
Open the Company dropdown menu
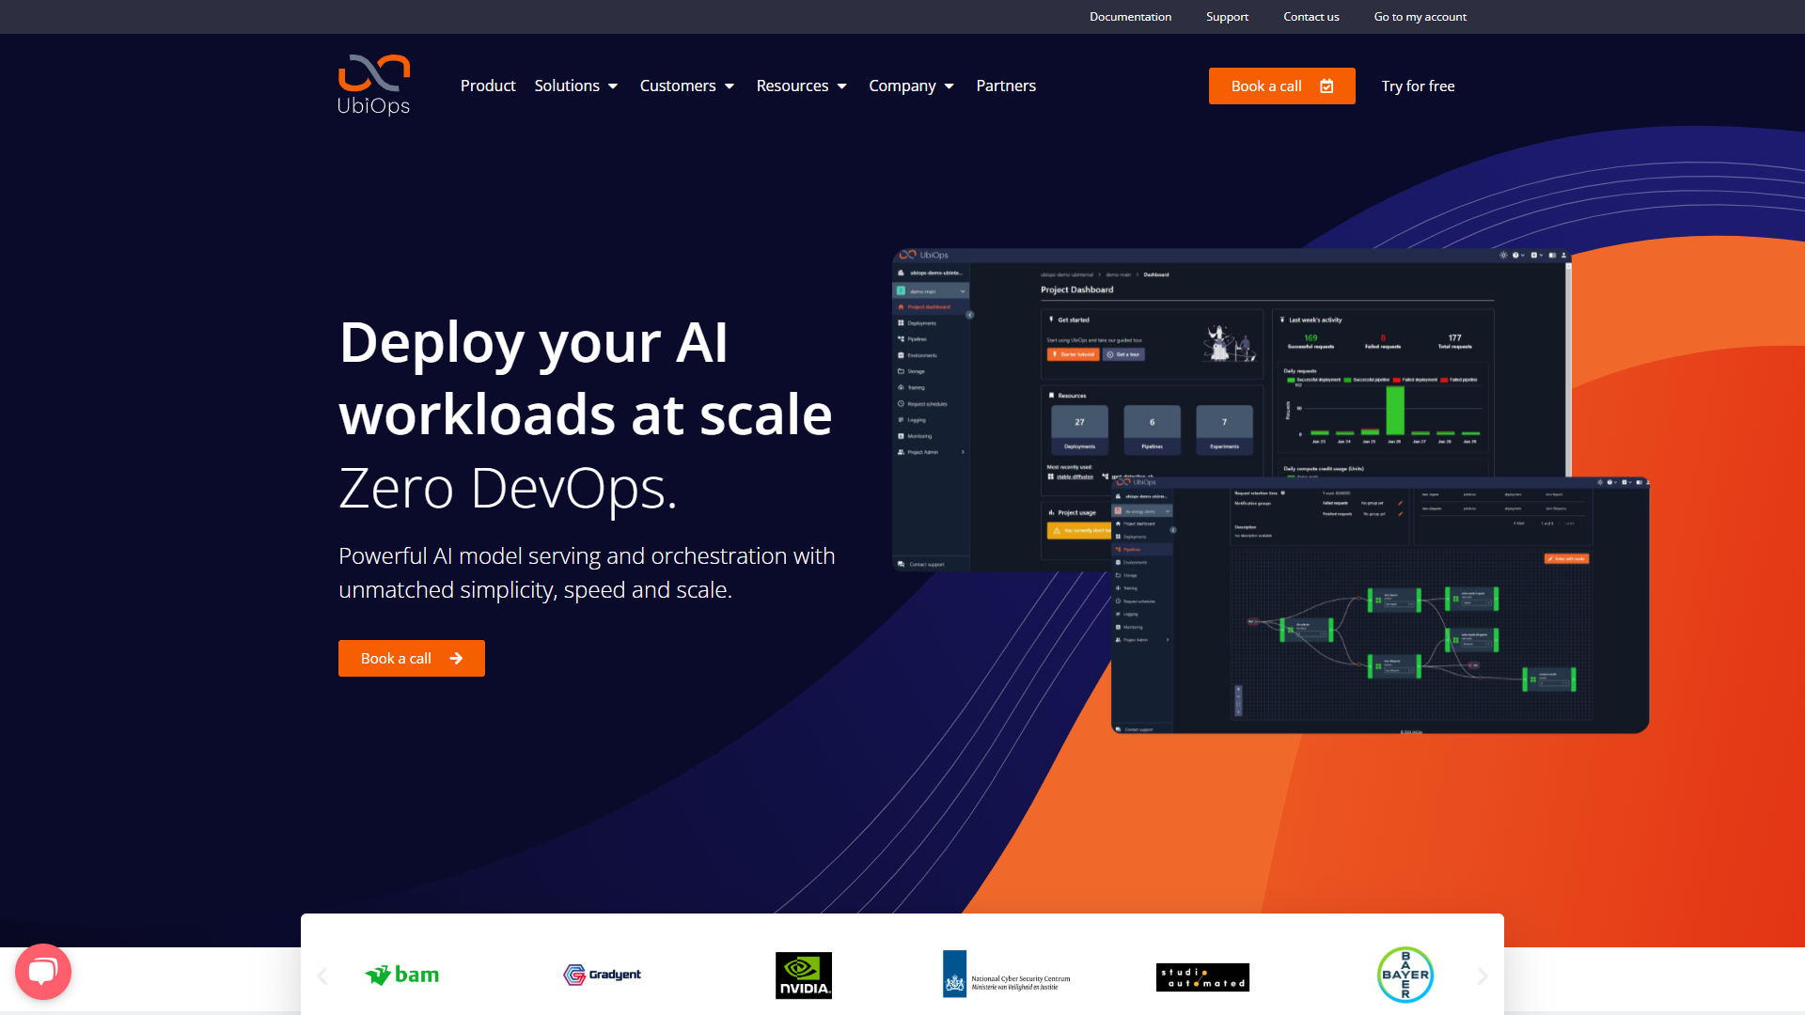point(911,86)
